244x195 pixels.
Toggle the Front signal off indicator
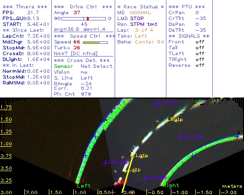point(200,42)
